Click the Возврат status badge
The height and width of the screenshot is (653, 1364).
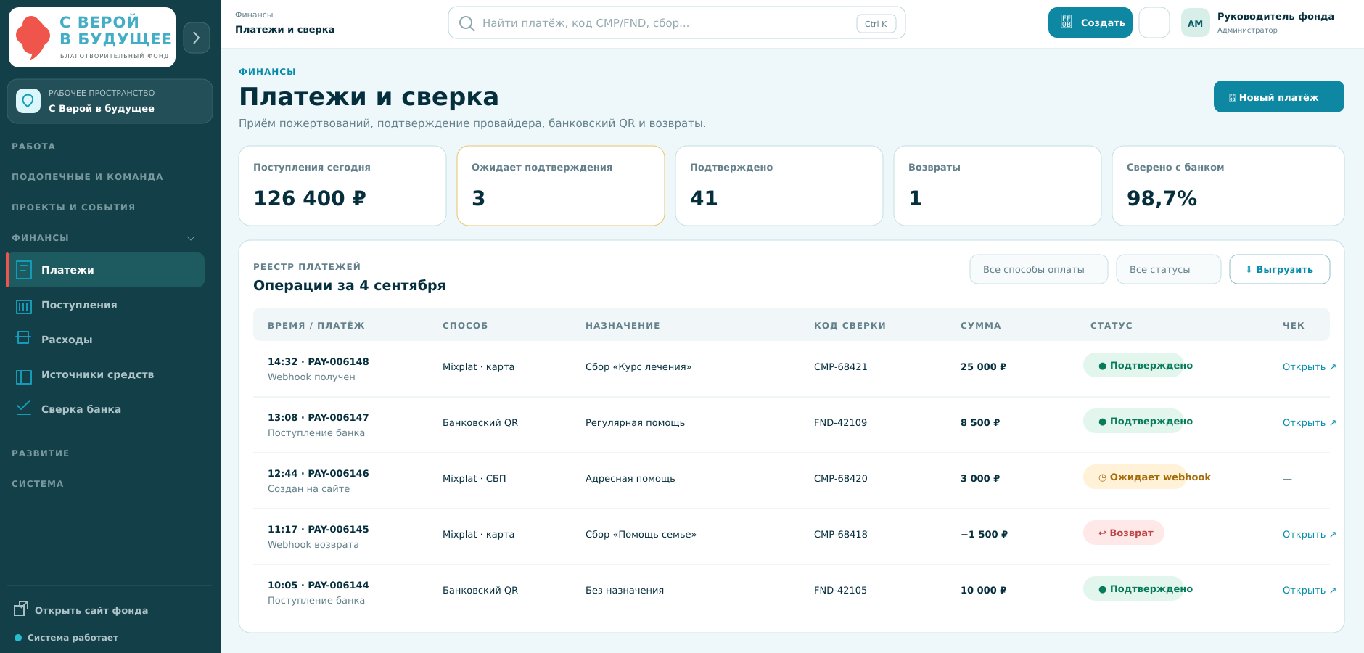click(x=1123, y=533)
